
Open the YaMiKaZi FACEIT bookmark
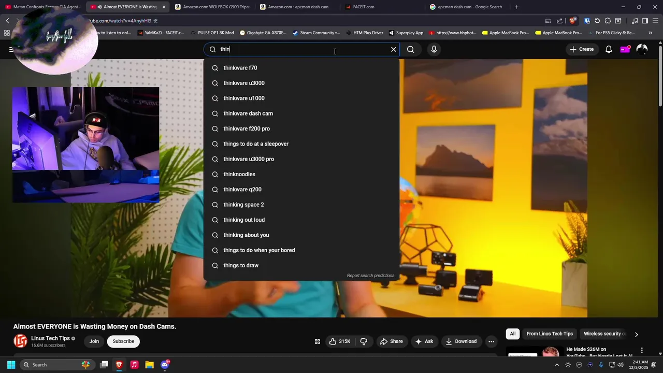coord(161,33)
